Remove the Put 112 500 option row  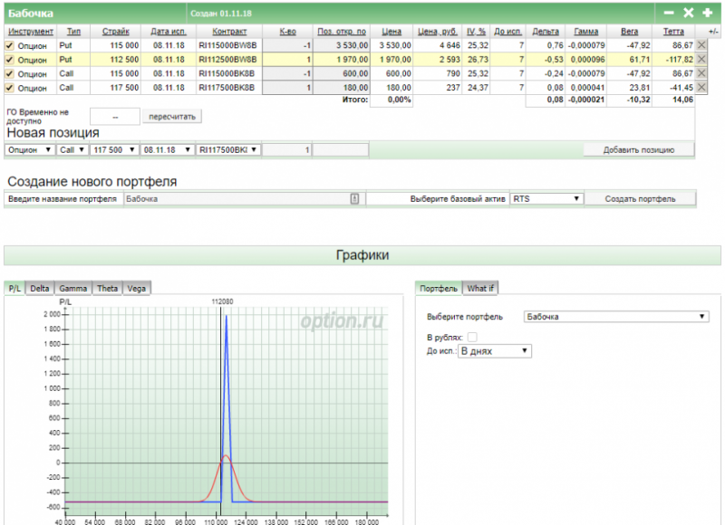[x=701, y=59]
